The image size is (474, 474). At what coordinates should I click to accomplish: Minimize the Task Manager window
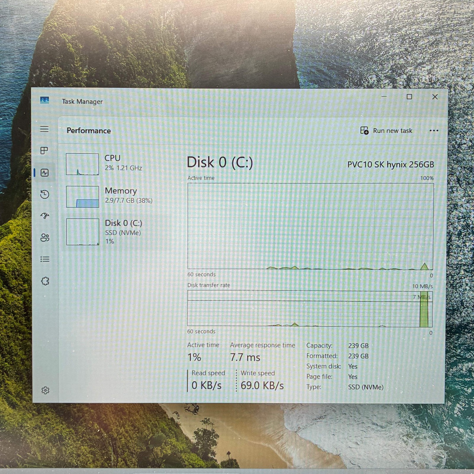coord(384,97)
